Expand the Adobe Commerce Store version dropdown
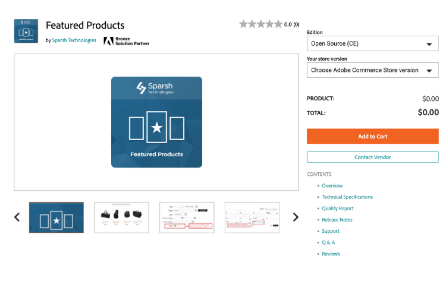The width and height of the screenshot is (446, 297). 372,70
